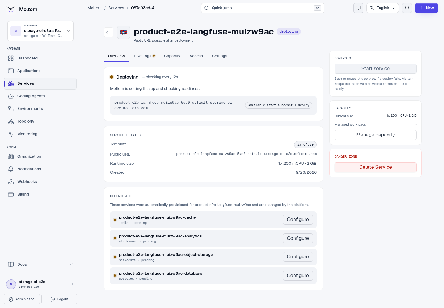444x308 pixels.
Task: Open Organization settings
Action: point(40,156)
